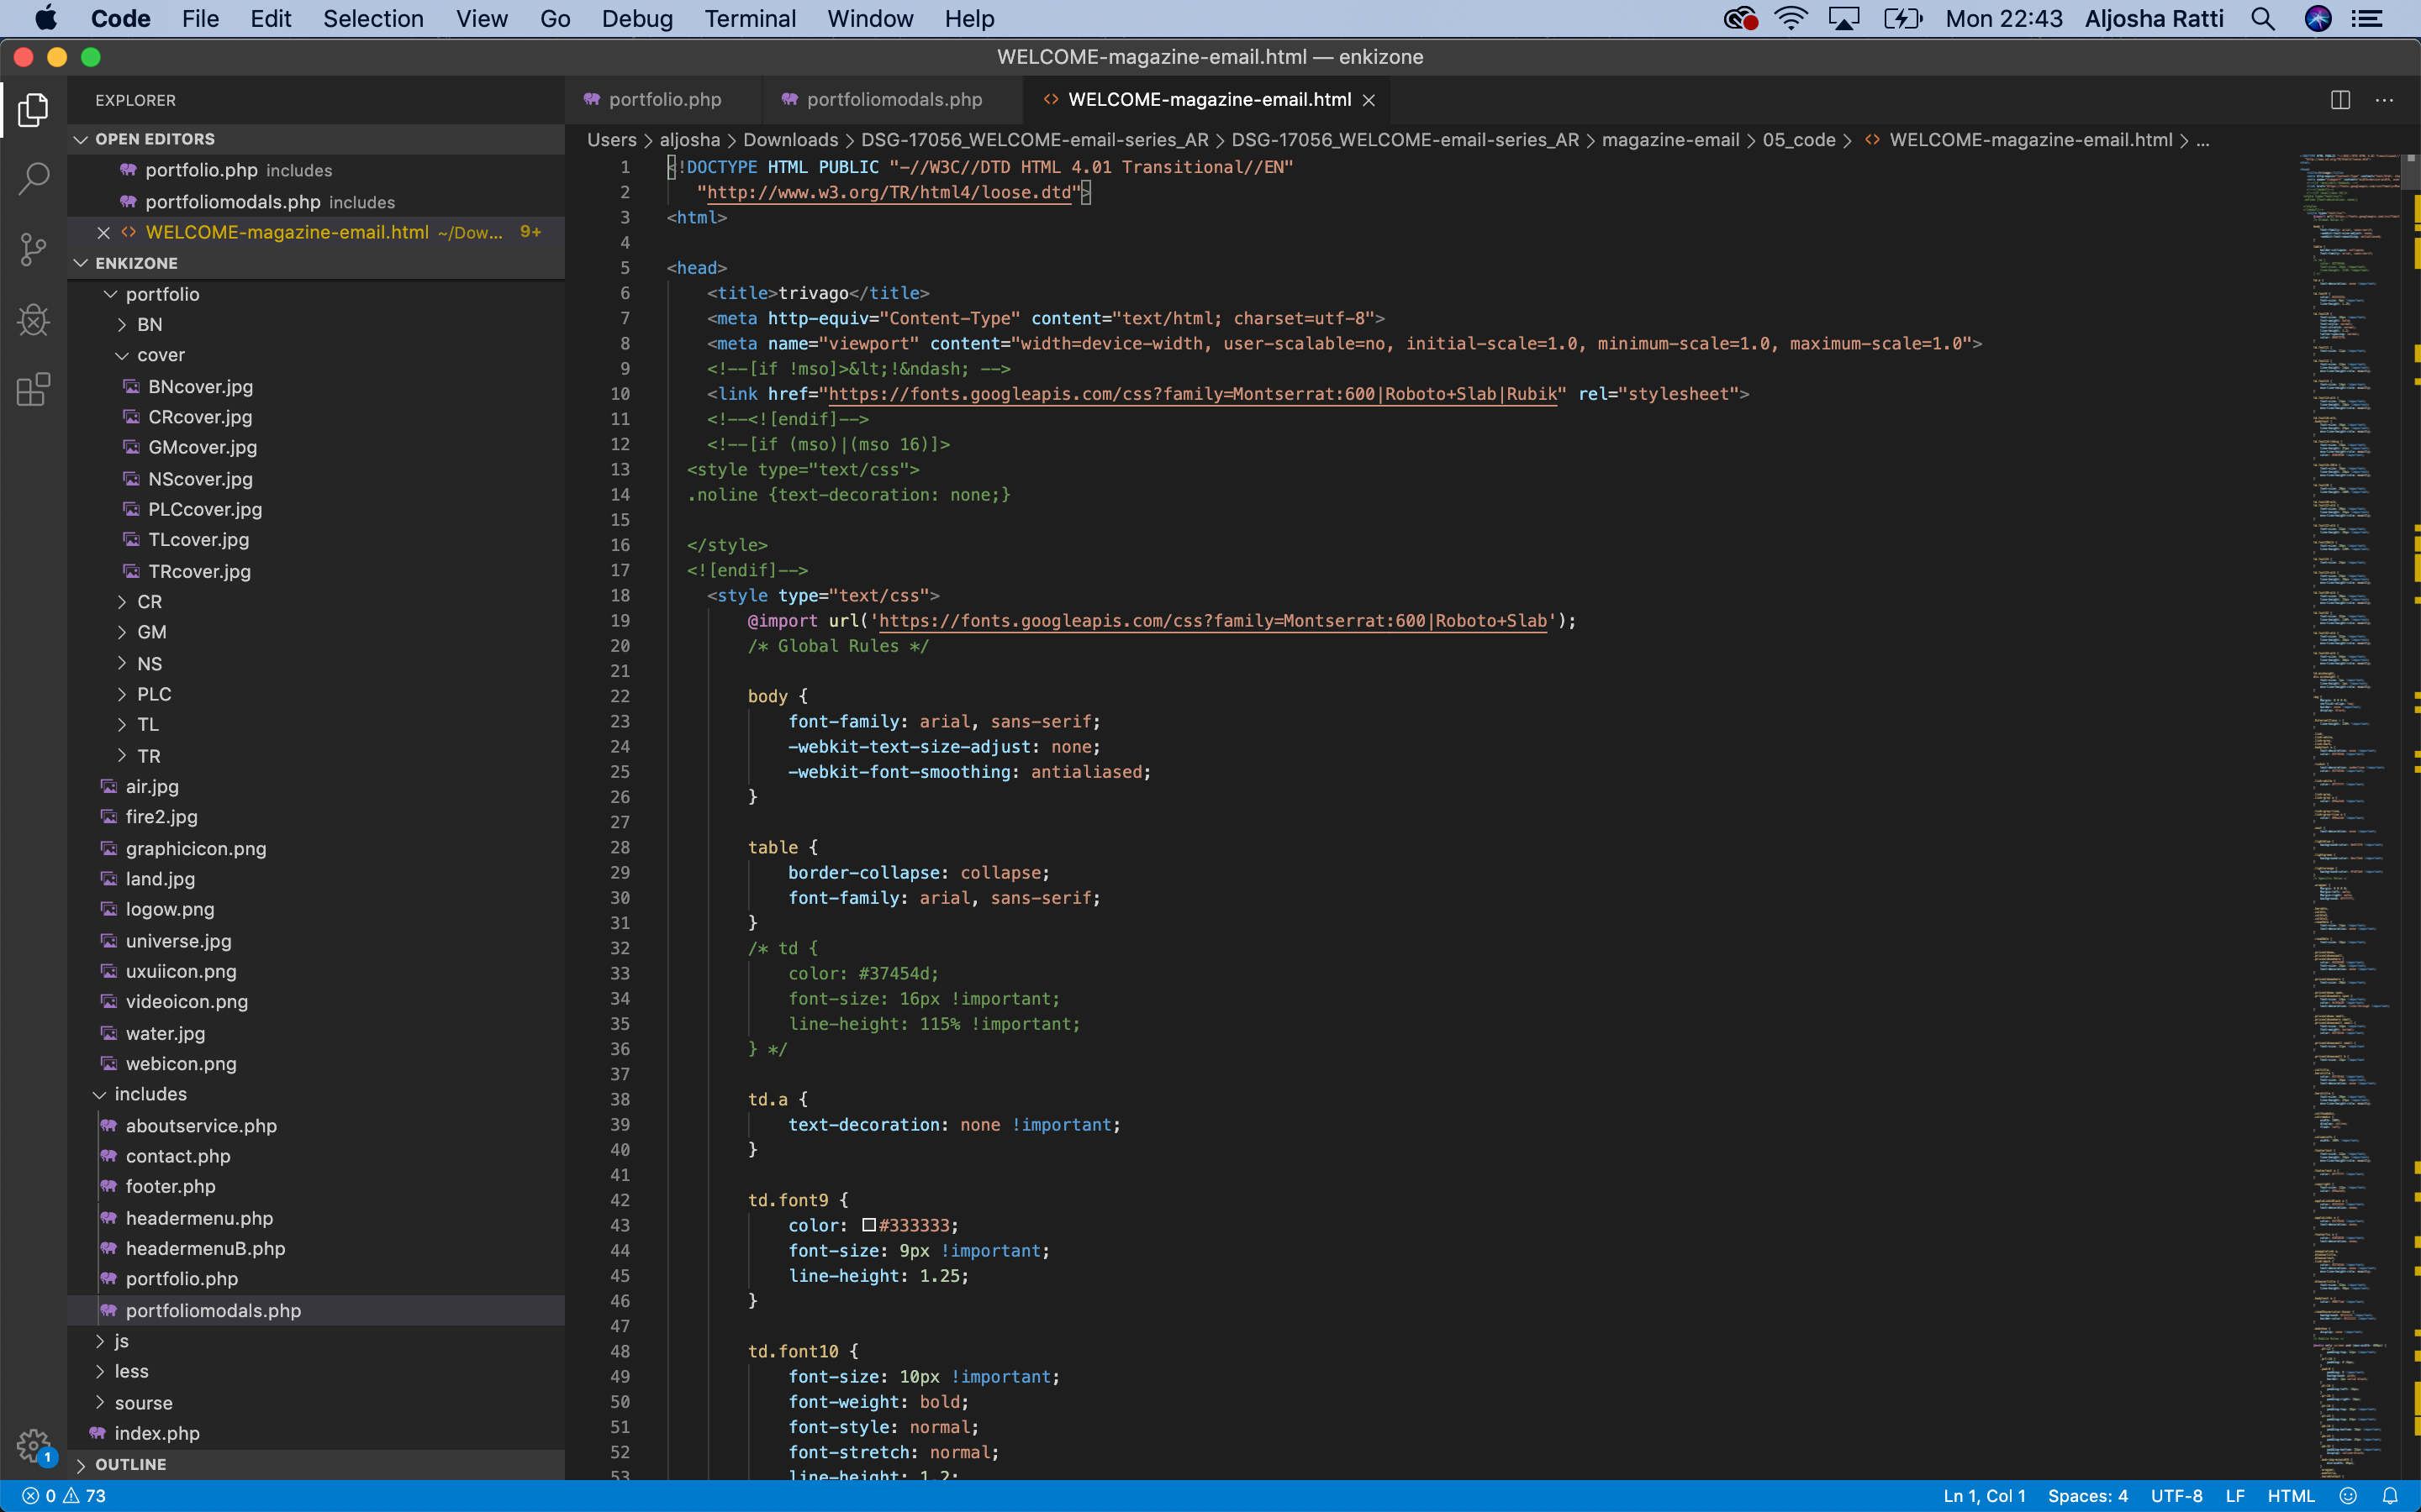Image resolution: width=2421 pixels, height=1512 pixels.
Task: Collapse the cover folder
Action: coord(160,355)
